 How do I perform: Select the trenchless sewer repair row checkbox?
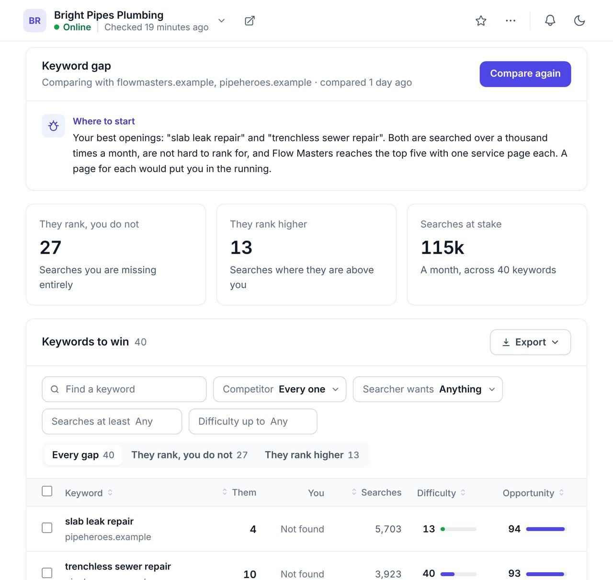[47, 573]
